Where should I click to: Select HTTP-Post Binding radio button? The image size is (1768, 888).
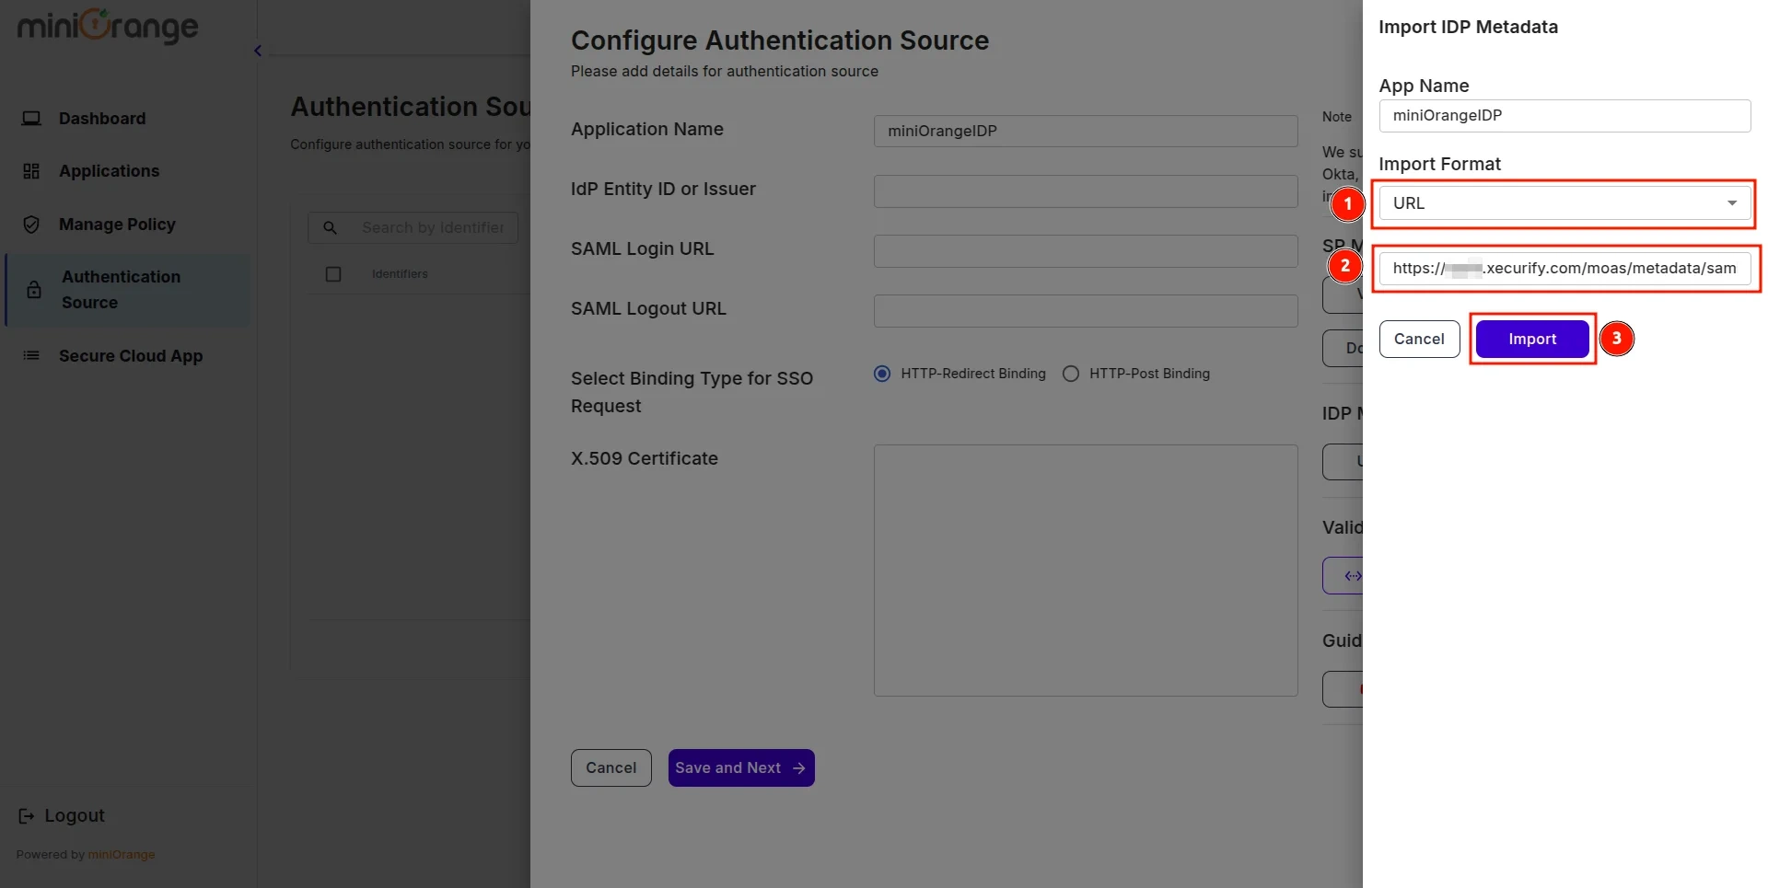(1070, 373)
